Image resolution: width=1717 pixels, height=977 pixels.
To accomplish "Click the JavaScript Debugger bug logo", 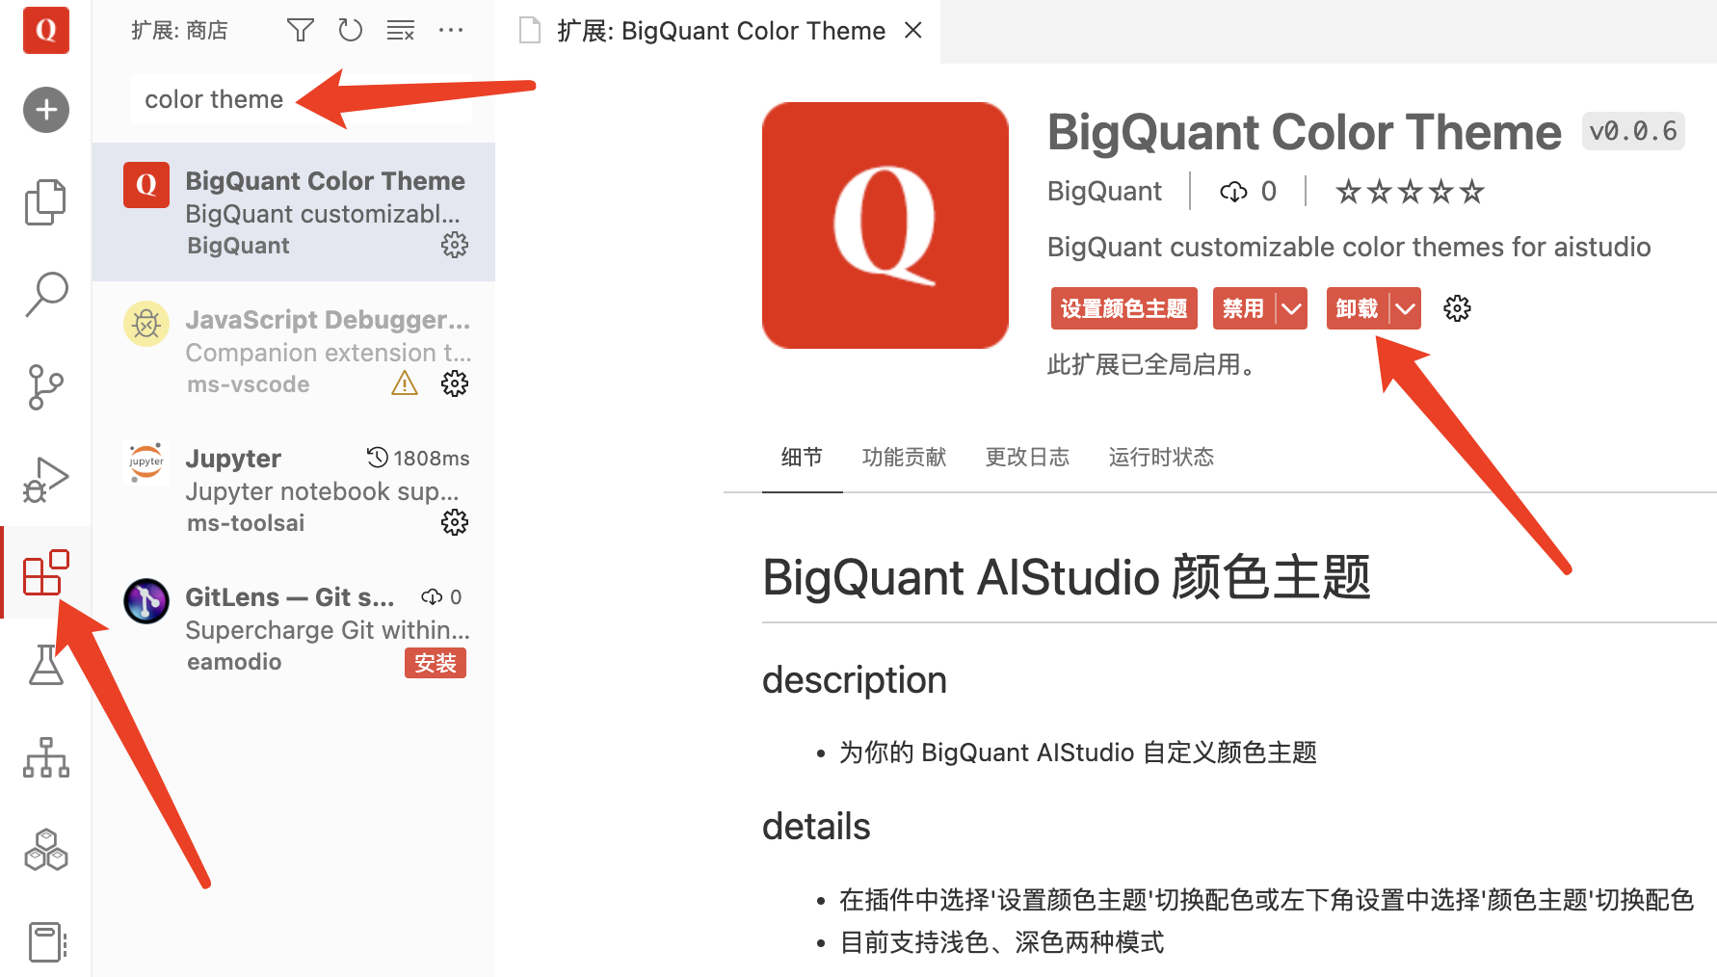I will (x=146, y=324).
